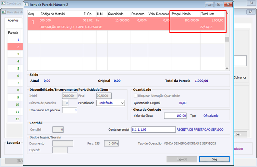
Task: Click the Final date field
Action: (x=104, y=96)
